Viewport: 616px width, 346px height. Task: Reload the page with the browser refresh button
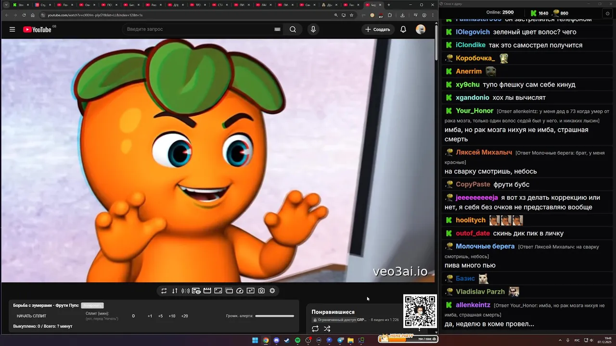click(x=23, y=15)
